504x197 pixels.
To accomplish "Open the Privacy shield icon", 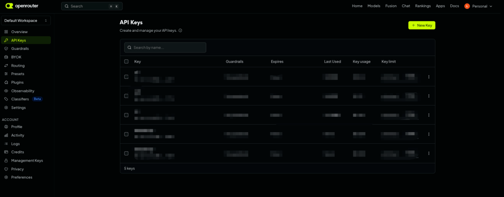I will 6,169.
